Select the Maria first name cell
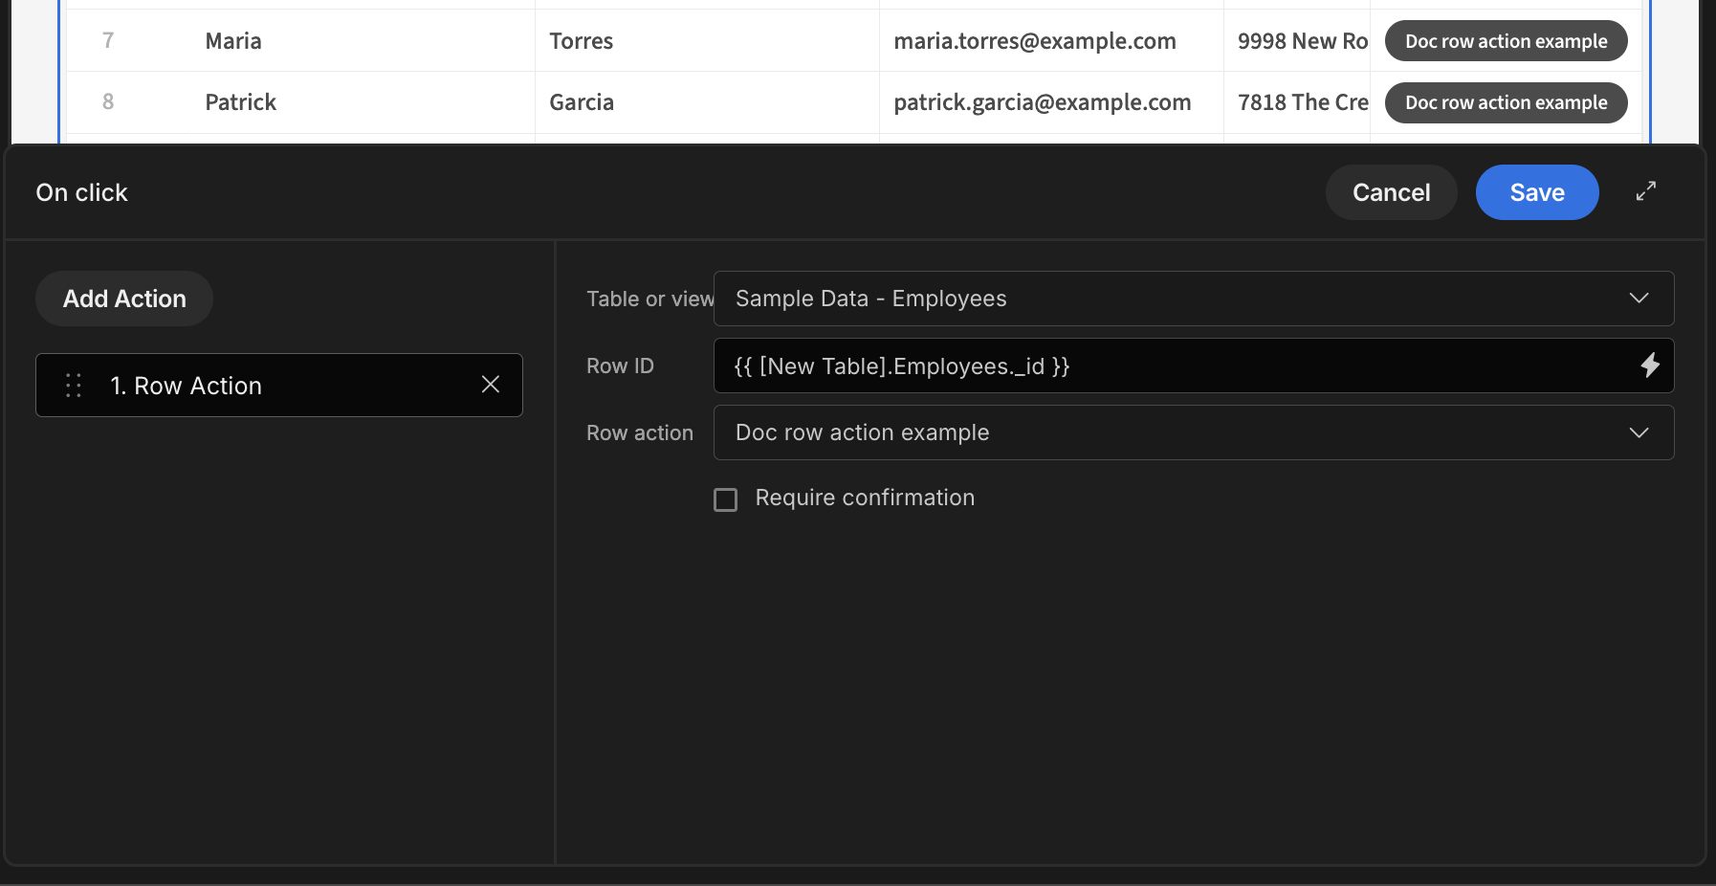Screen dimensions: 1716x886 point(363,41)
